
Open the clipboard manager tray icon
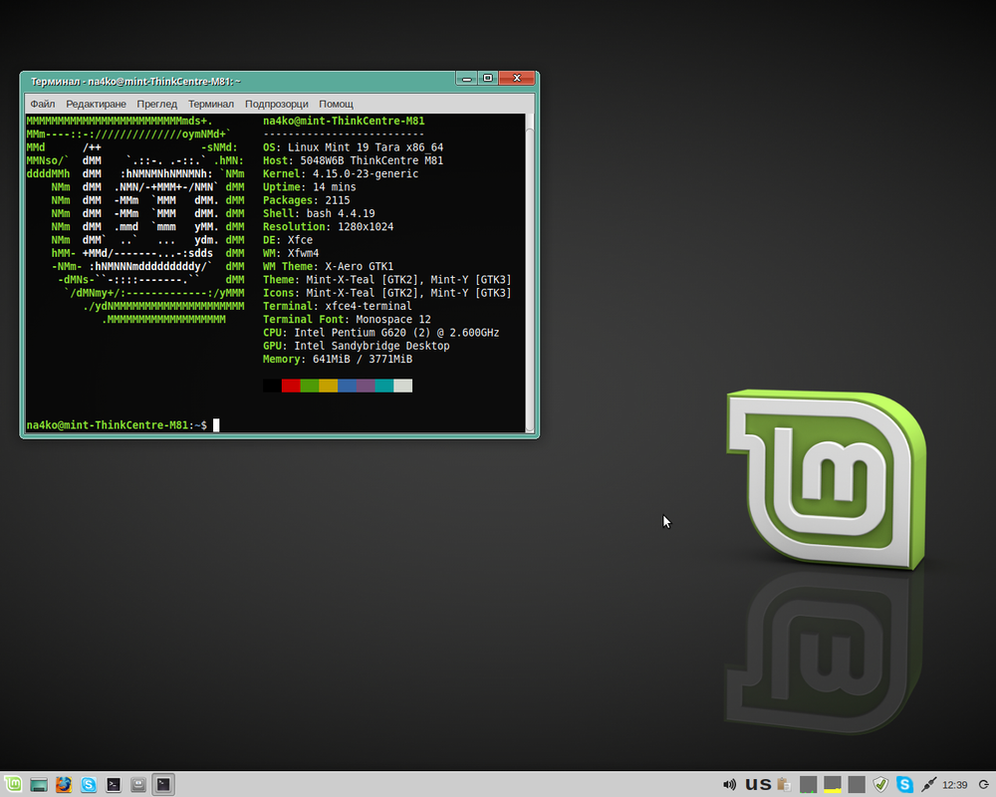click(784, 785)
